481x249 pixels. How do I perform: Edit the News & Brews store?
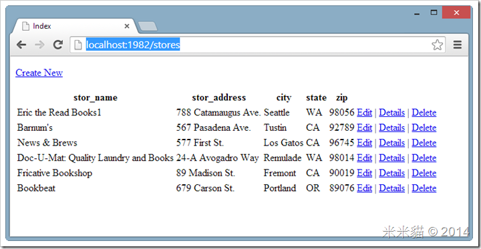click(365, 143)
